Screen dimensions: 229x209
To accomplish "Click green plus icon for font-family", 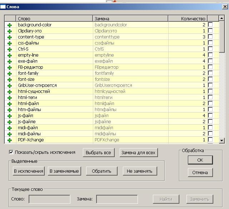I will pyautogui.click(x=10, y=73).
